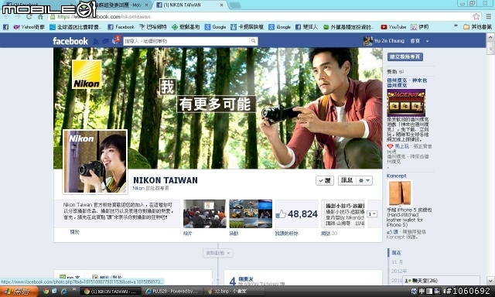The height and width of the screenshot is (297, 495).
Task: Click the Create Page button in right column
Action: tap(405, 56)
